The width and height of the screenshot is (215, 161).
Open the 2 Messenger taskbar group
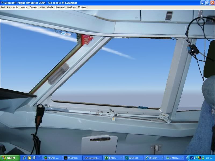(x=174, y=158)
